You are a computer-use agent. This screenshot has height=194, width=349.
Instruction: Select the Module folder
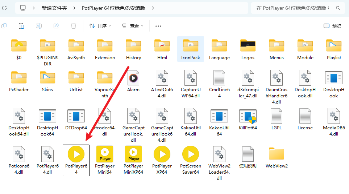[305, 49]
